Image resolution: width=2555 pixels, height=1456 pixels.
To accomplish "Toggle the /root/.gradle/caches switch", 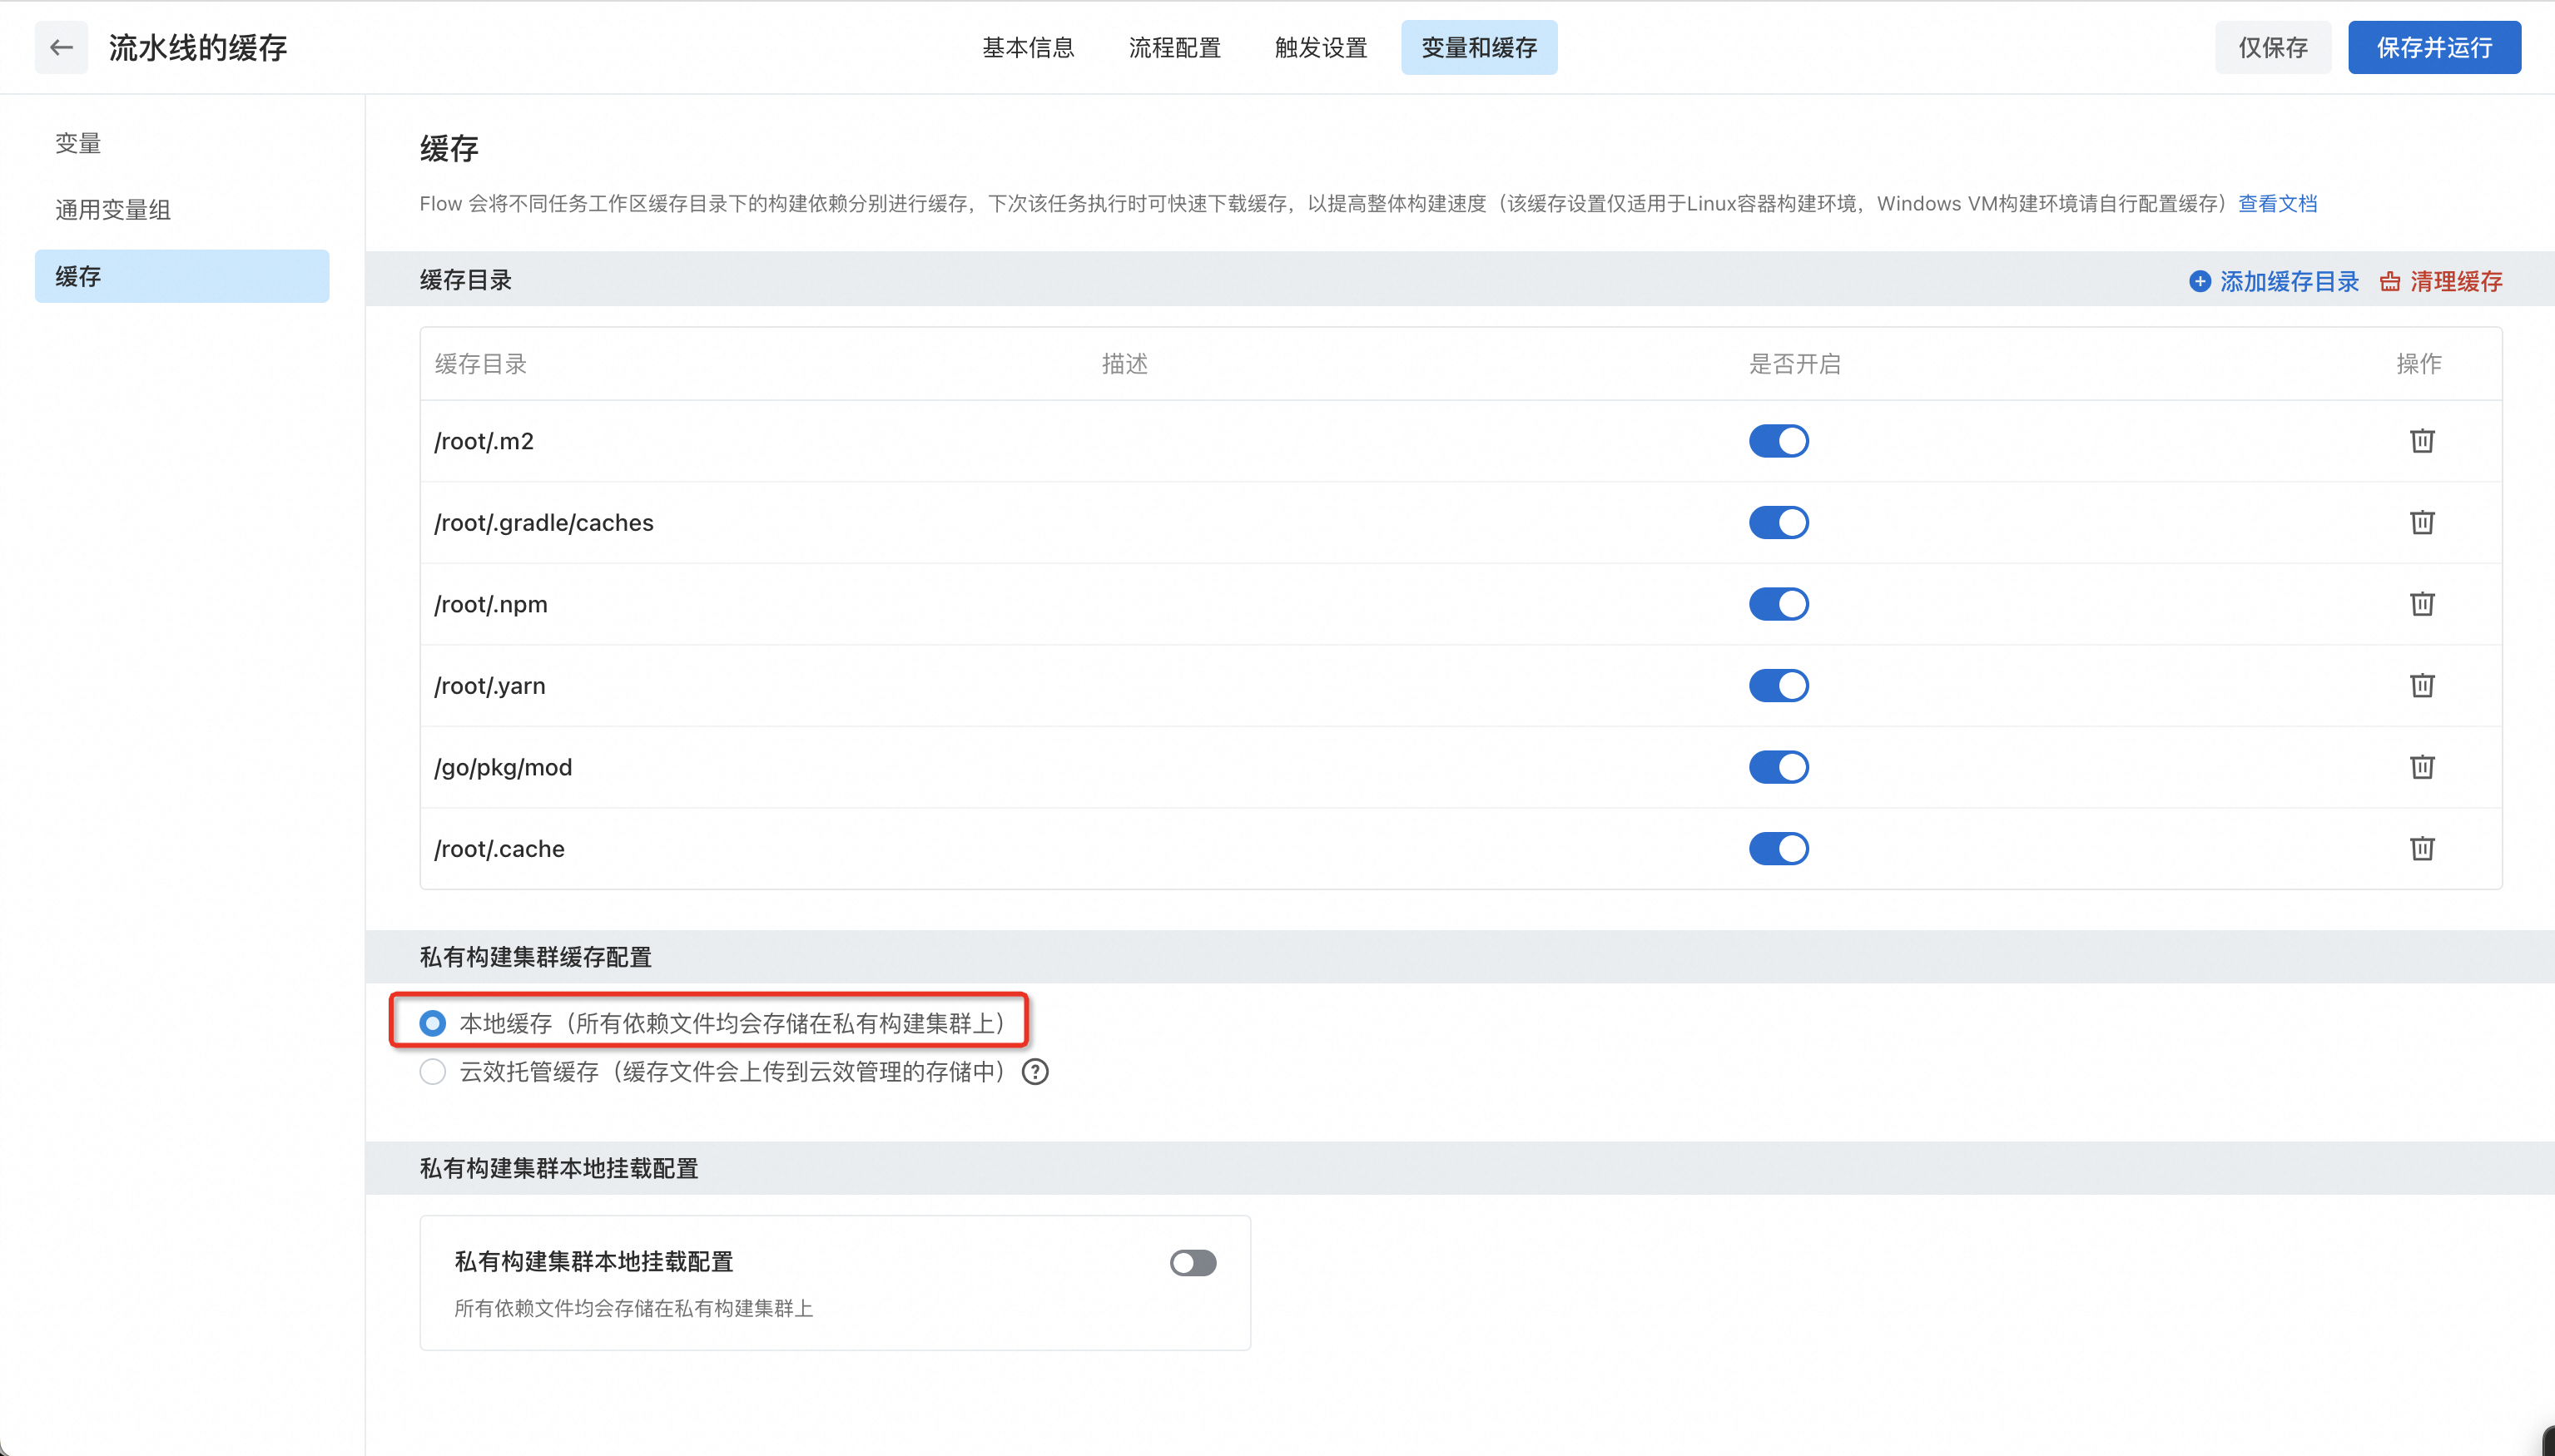I will 1778,522.
